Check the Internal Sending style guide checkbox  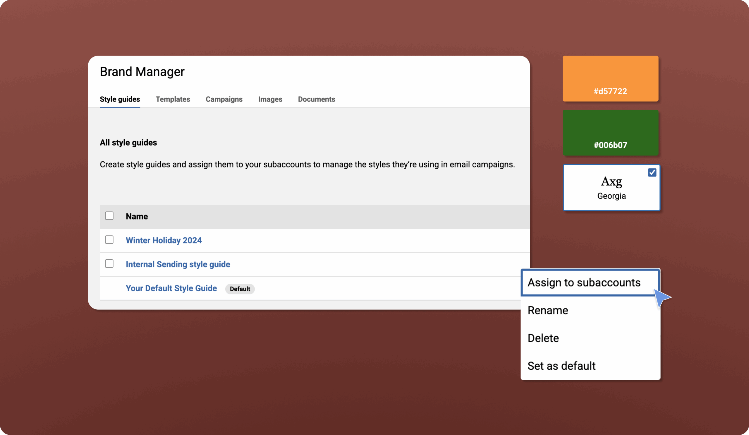tap(109, 264)
